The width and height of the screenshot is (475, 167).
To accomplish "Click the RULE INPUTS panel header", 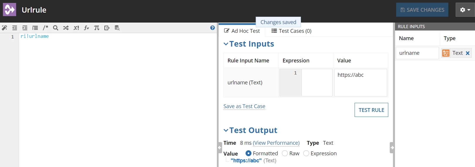I will pyautogui.click(x=435, y=26).
